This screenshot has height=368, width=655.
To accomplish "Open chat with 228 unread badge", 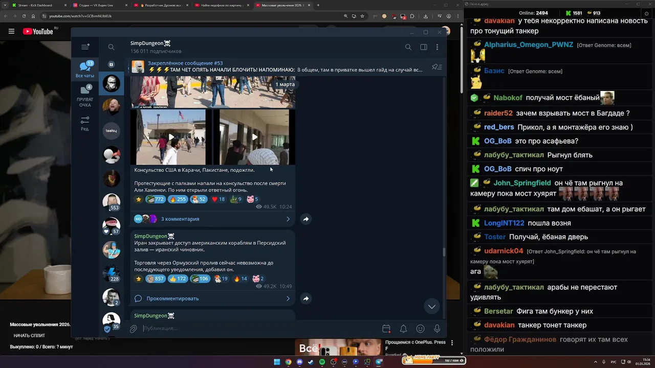I will point(111,274).
